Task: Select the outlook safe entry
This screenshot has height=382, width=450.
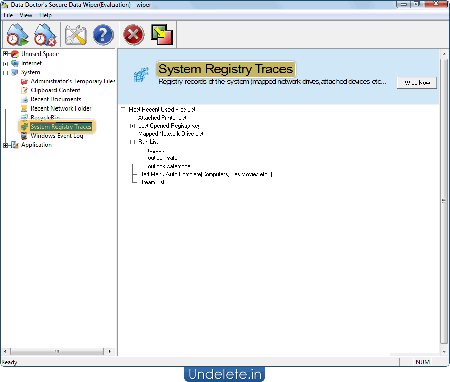Action: tap(162, 158)
